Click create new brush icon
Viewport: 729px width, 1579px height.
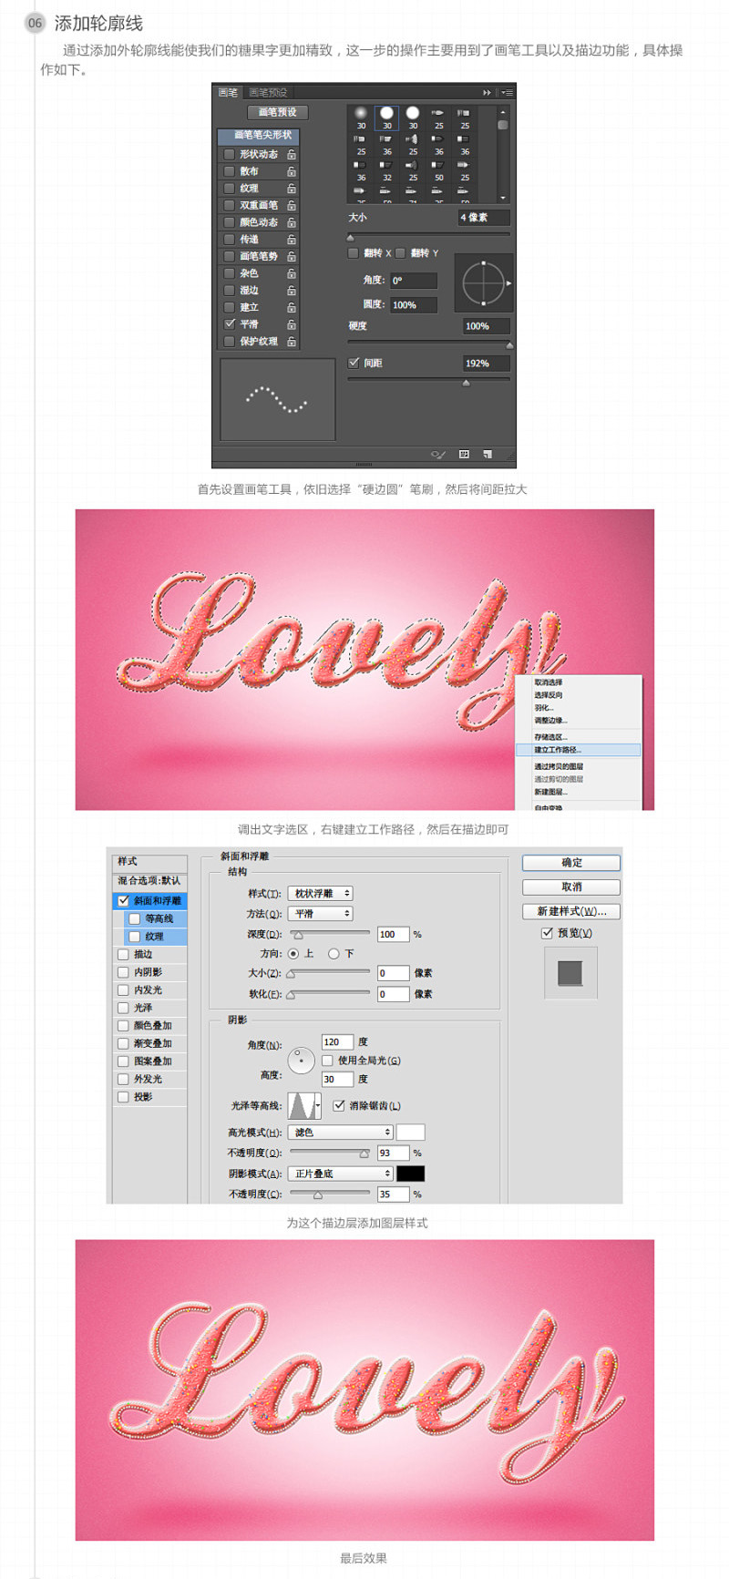tap(488, 454)
